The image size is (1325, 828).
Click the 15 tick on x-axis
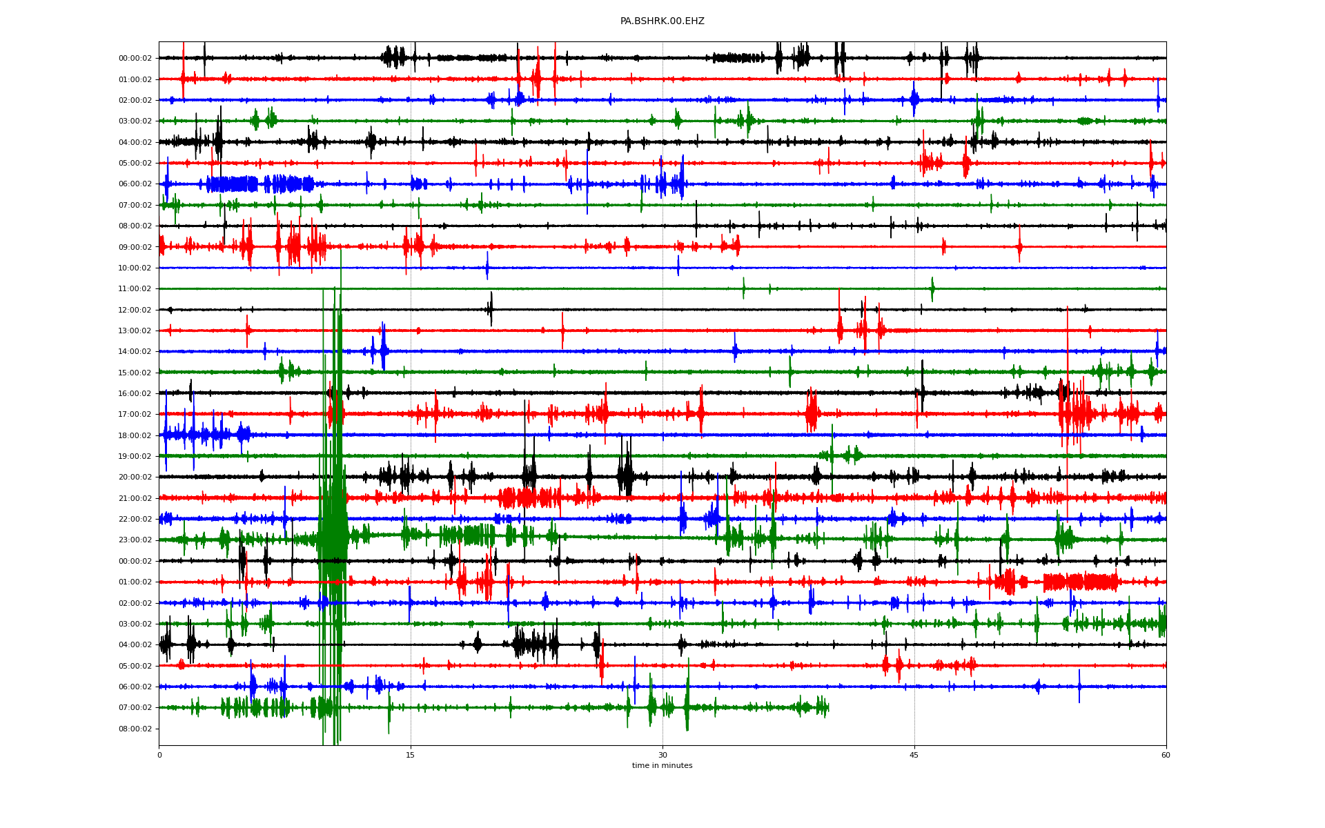(x=411, y=755)
